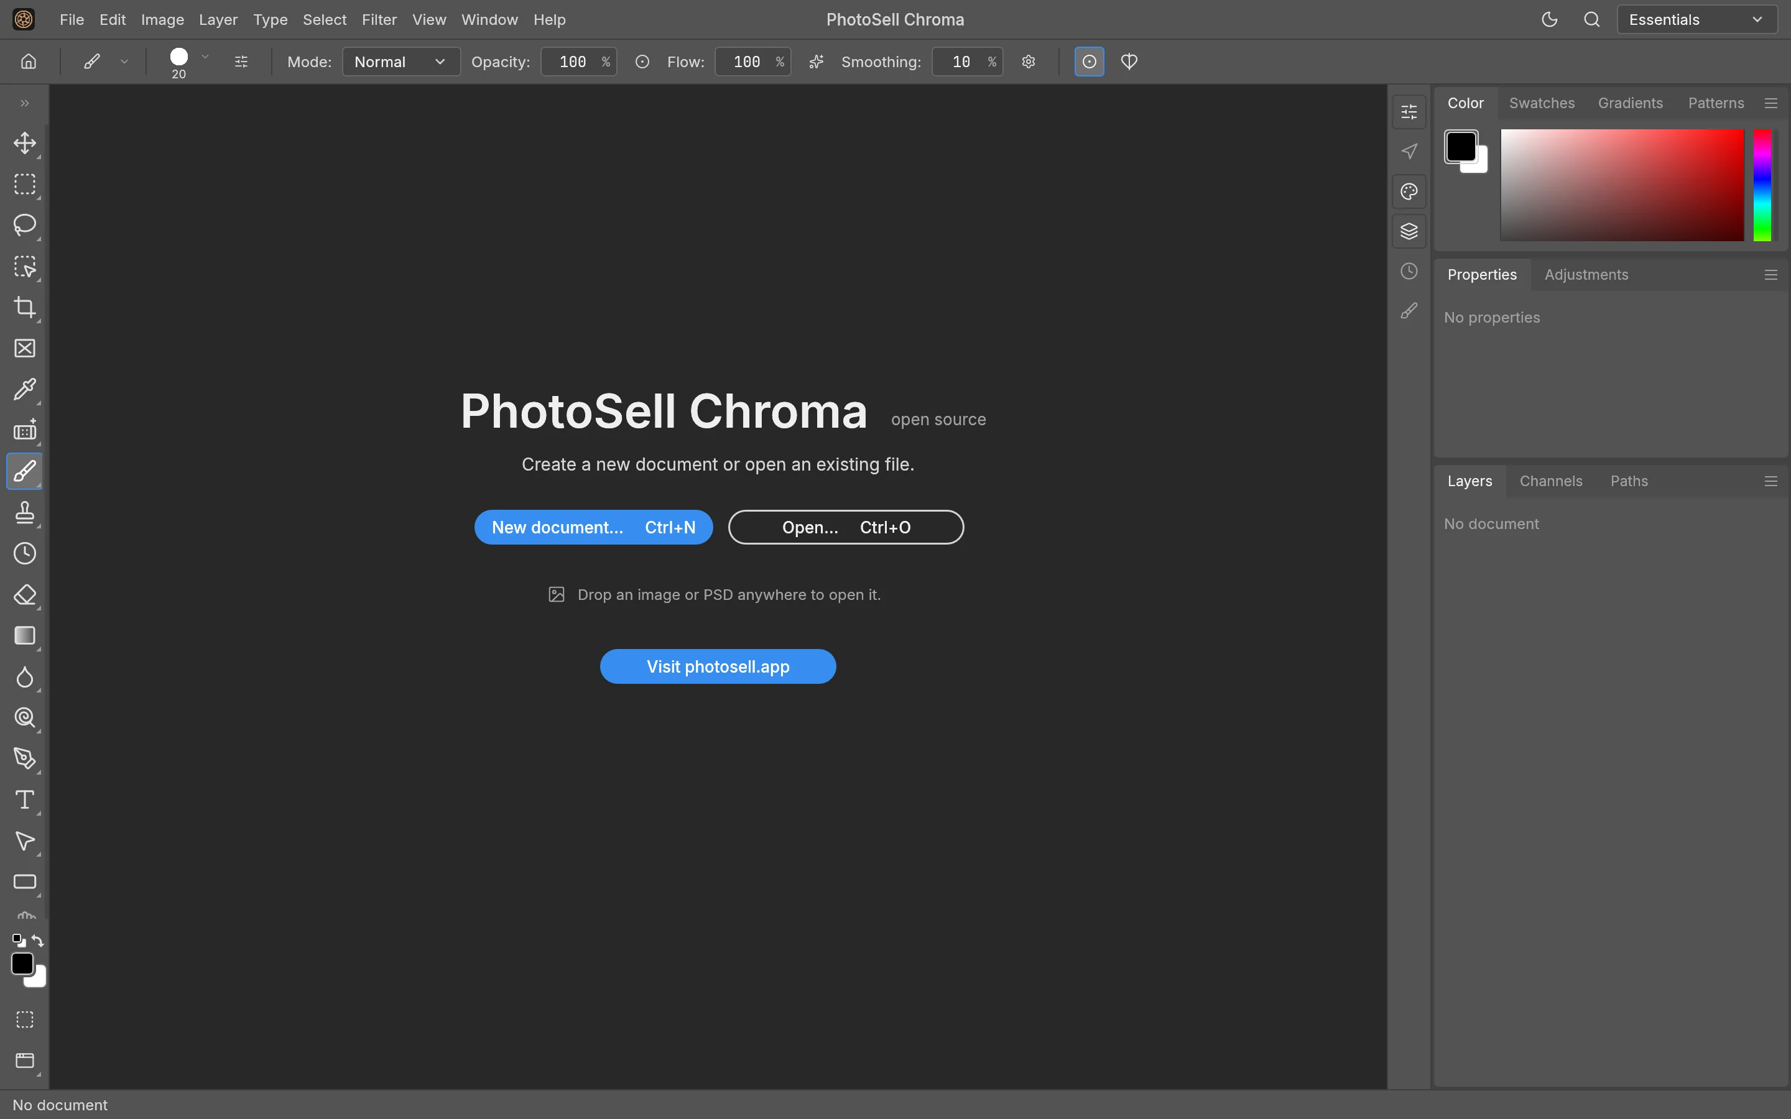Select the Clone Stamp tool
The image size is (1791, 1119).
(x=25, y=512)
